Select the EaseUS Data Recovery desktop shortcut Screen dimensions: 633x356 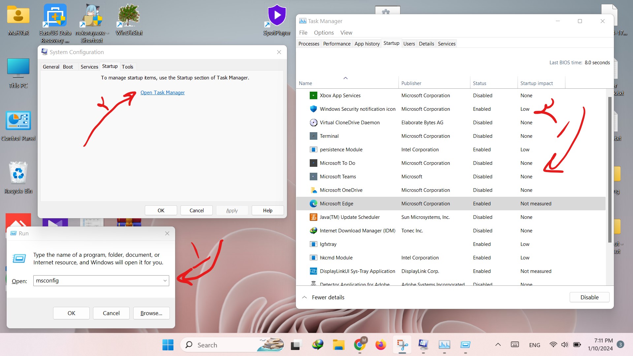(x=55, y=23)
